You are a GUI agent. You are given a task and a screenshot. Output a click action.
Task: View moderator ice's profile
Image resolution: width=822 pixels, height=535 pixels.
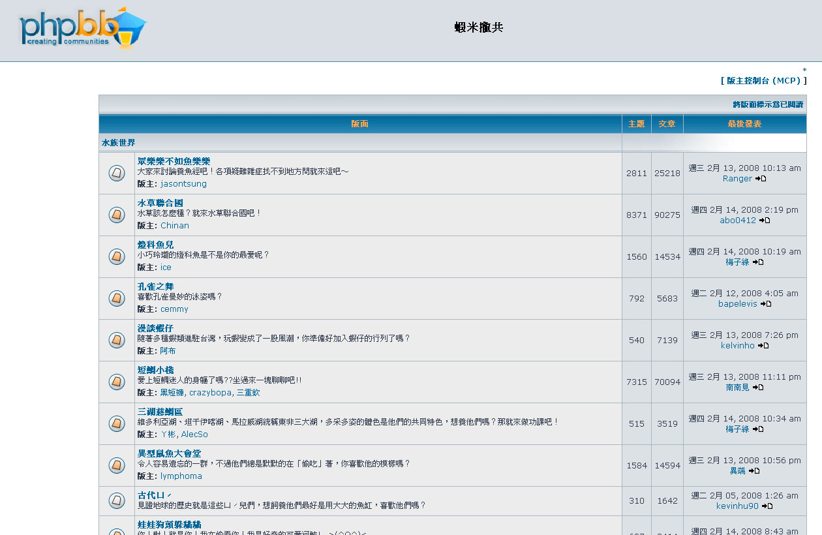click(166, 267)
